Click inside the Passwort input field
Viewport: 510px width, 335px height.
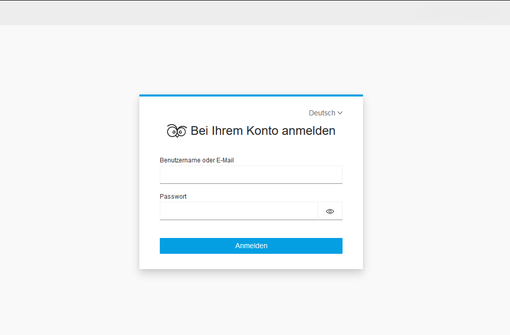[238, 211]
